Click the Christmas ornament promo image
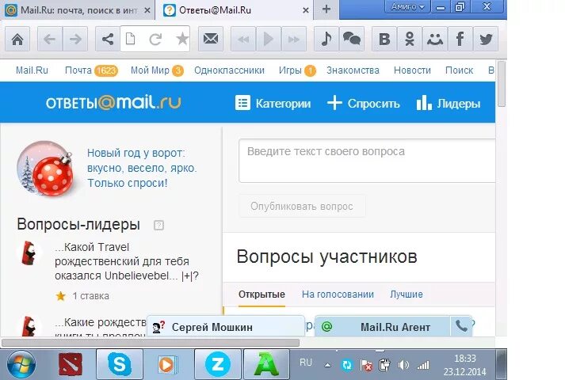Viewport: 565px width, 380px height. 45,169
